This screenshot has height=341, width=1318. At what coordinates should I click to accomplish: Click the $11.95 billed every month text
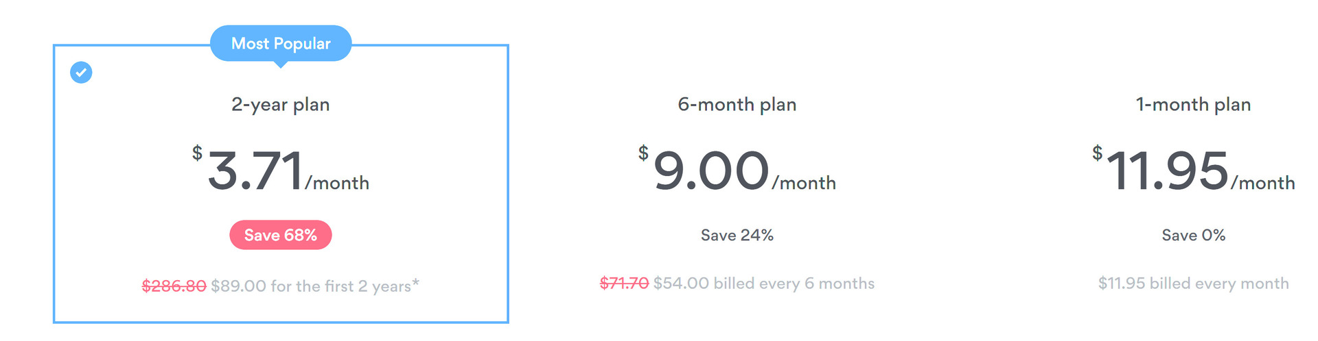[x=1193, y=283]
